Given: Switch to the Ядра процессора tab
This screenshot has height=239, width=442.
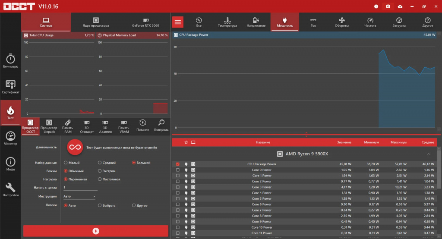Looking at the screenshot, I should click(x=96, y=22).
